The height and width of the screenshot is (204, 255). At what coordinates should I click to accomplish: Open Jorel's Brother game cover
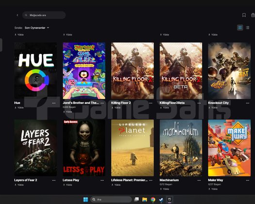click(84, 71)
